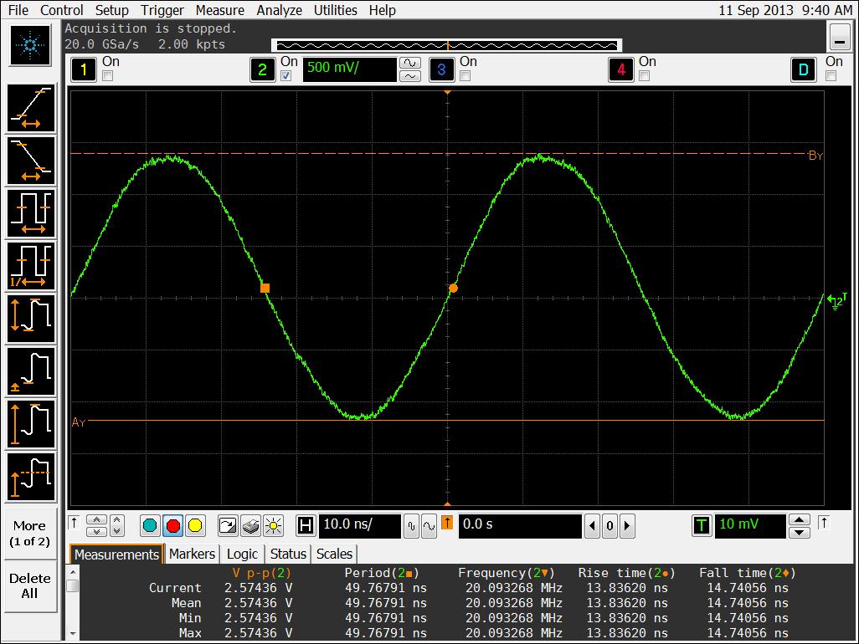Enable channel 1 On checkbox
859x644 pixels.
point(107,76)
